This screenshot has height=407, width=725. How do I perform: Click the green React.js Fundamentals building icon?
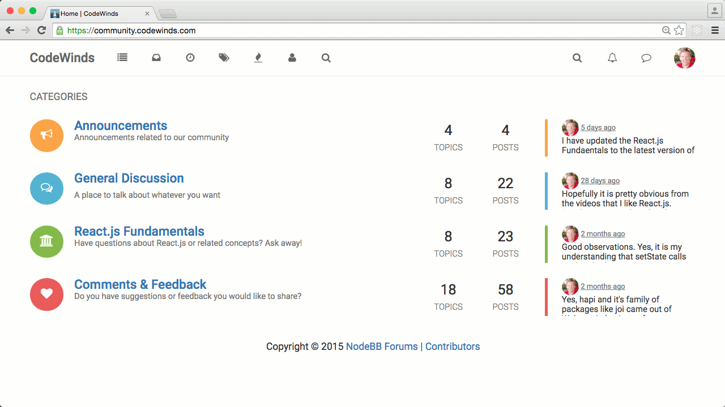[46, 241]
